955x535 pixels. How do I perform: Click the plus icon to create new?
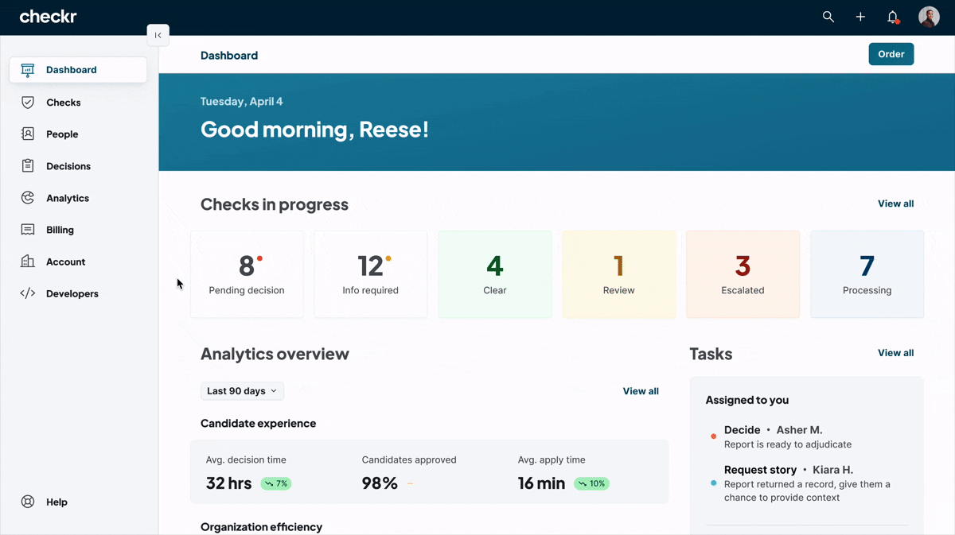tap(859, 16)
